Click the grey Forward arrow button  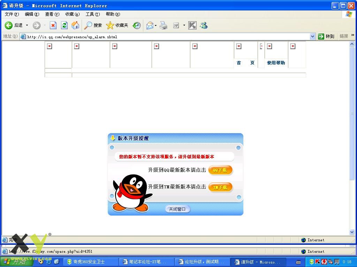(36, 25)
